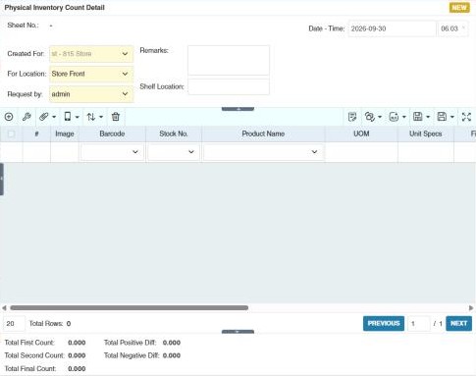This screenshot has width=476, height=376.
Task: Click the scrollbar's left arrow
Action: tap(4, 308)
